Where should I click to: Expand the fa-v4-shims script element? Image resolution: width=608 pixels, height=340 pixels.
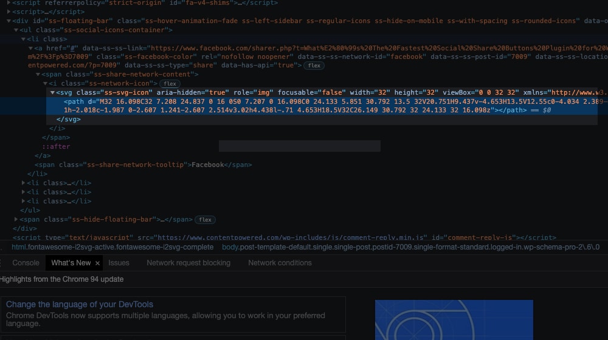coord(9,2)
